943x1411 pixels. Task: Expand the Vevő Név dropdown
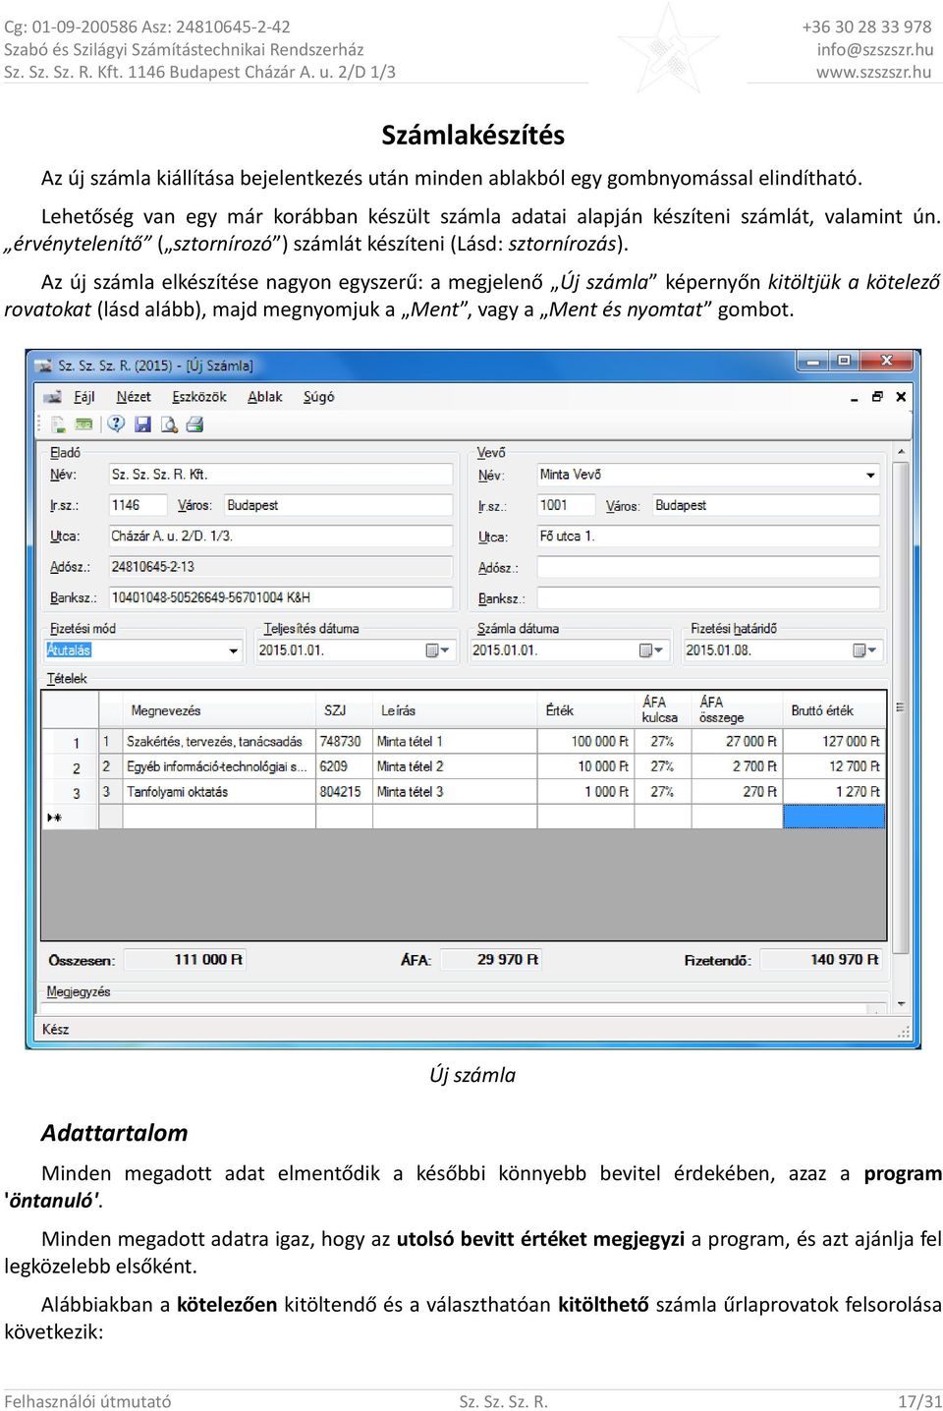pos(870,476)
